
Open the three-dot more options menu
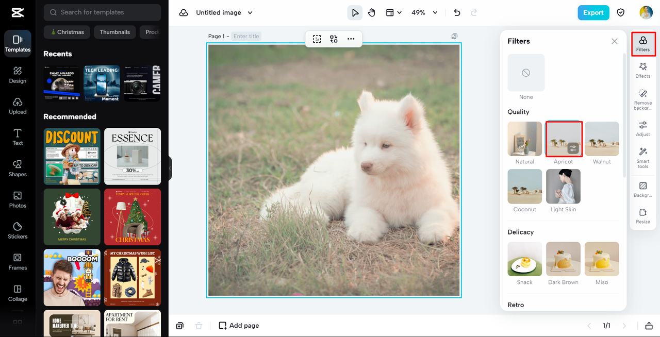point(351,39)
